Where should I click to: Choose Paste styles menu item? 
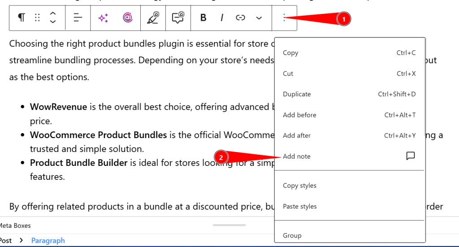[349, 206]
